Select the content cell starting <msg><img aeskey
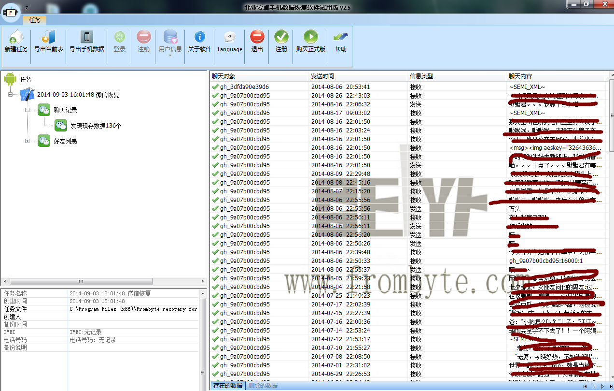This screenshot has width=614, height=391. point(555,148)
